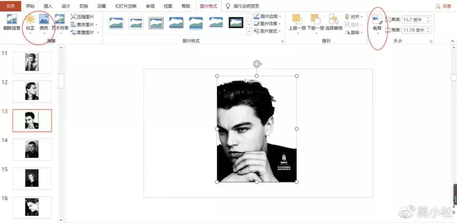Switch to the Insert (插入) tab

point(48,6)
